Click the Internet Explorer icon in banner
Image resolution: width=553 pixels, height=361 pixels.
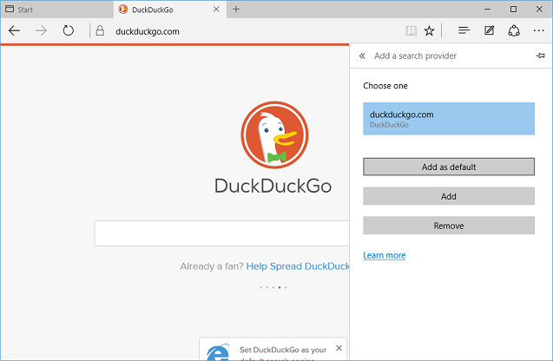(x=218, y=352)
